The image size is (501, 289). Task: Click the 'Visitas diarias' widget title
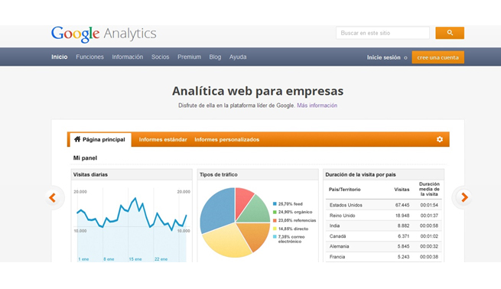(x=90, y=174)
